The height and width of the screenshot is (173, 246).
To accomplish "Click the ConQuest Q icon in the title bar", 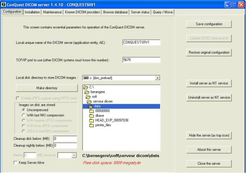I will 3,5.
